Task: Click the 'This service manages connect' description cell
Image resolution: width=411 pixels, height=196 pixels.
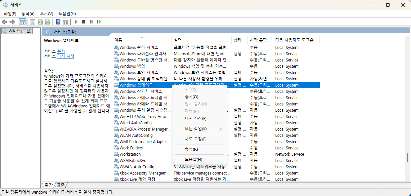Action: coord(202,173)
